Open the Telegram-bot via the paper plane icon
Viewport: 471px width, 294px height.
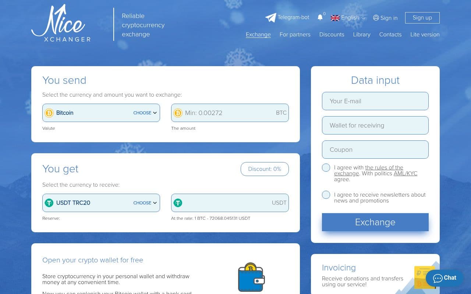[271, 17]
